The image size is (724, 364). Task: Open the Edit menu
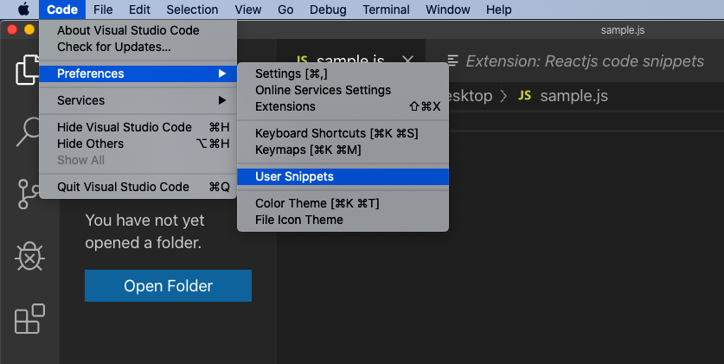pyautogui.click(x=139, y=10)
